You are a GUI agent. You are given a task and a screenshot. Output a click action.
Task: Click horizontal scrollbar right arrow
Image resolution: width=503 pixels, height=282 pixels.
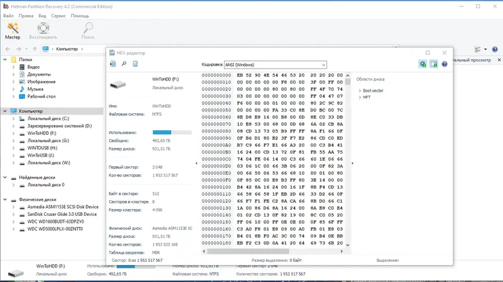click(x=341, y=251)
